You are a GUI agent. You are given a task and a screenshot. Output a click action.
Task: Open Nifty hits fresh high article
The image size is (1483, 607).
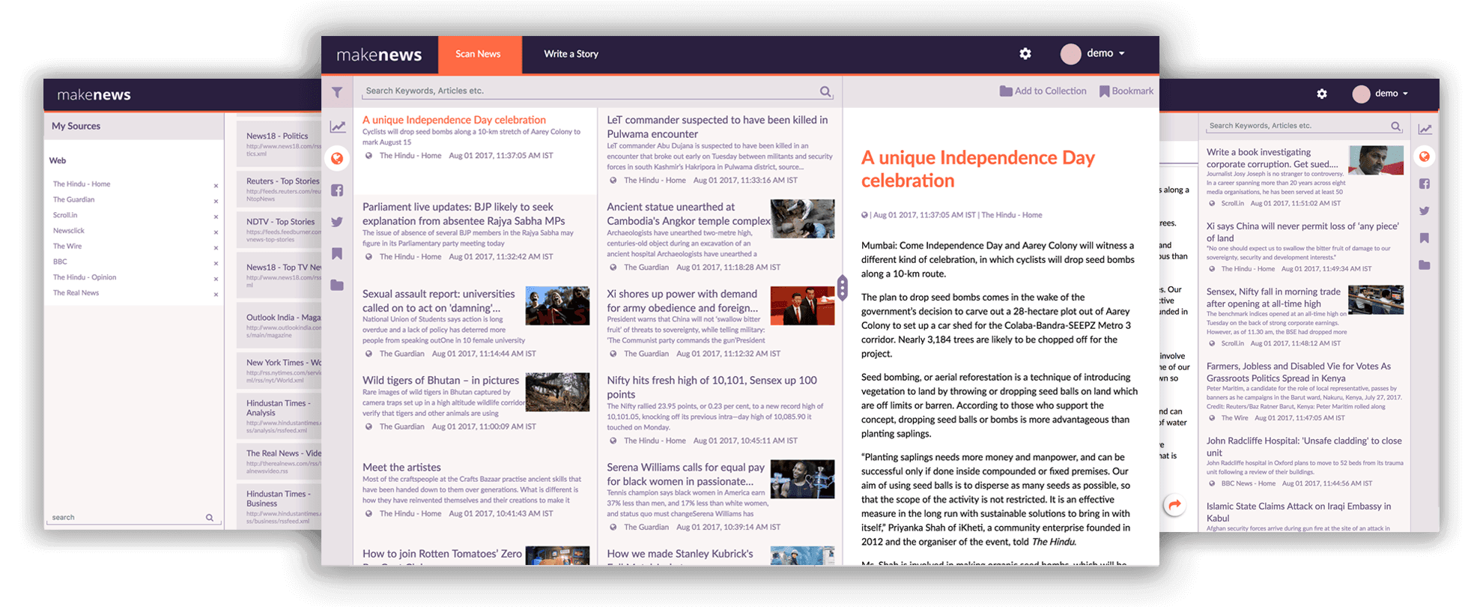coord(712,387)
